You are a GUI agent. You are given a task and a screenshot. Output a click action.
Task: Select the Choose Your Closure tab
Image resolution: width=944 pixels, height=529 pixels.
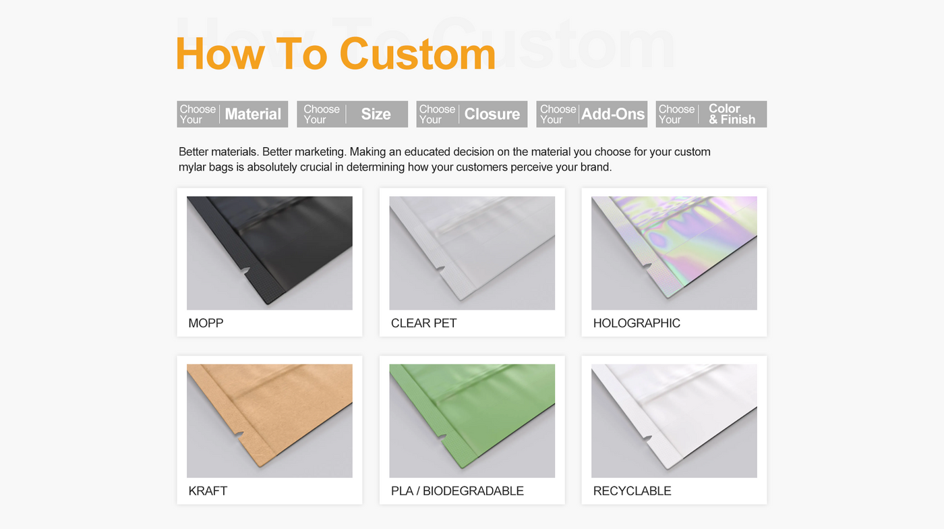[x=472, y=114]
